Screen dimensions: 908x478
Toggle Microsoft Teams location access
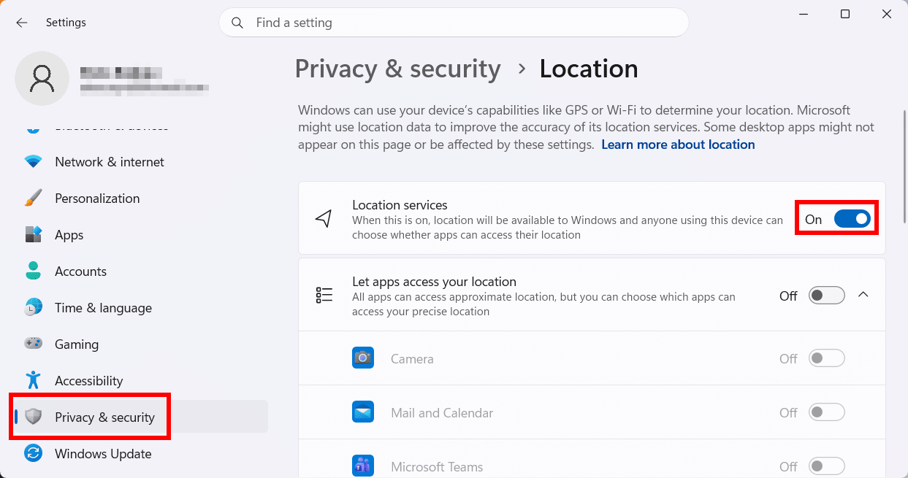coord(827,466)
